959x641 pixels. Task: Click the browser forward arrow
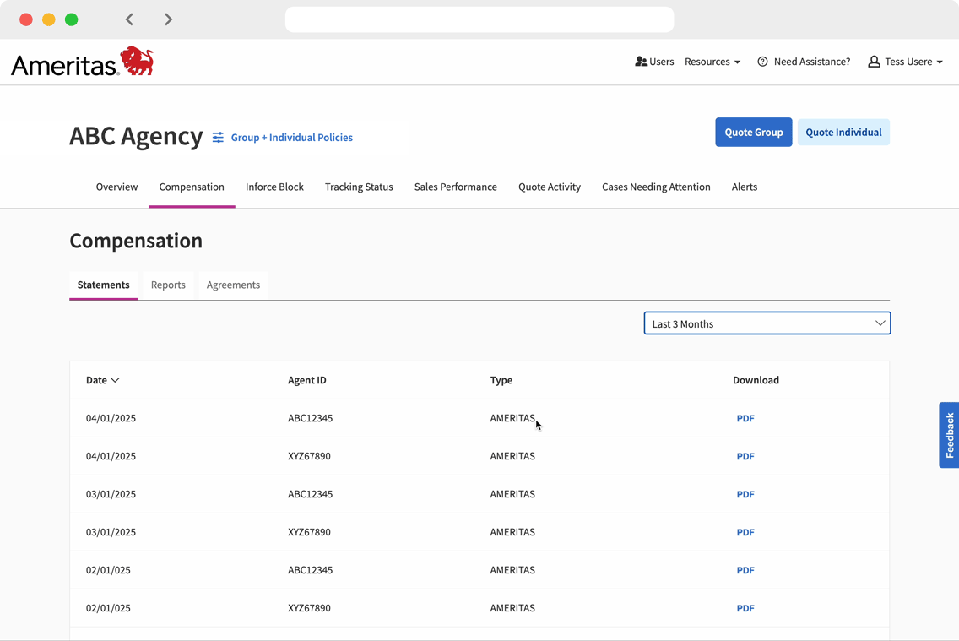(168, 19)
